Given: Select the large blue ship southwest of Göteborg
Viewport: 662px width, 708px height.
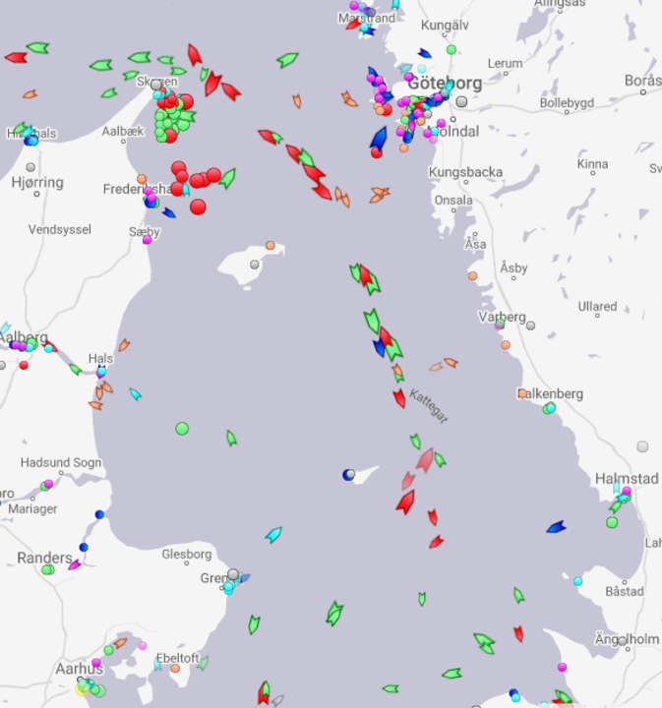Looking at the screenshot, I should [x=379, y=139].
